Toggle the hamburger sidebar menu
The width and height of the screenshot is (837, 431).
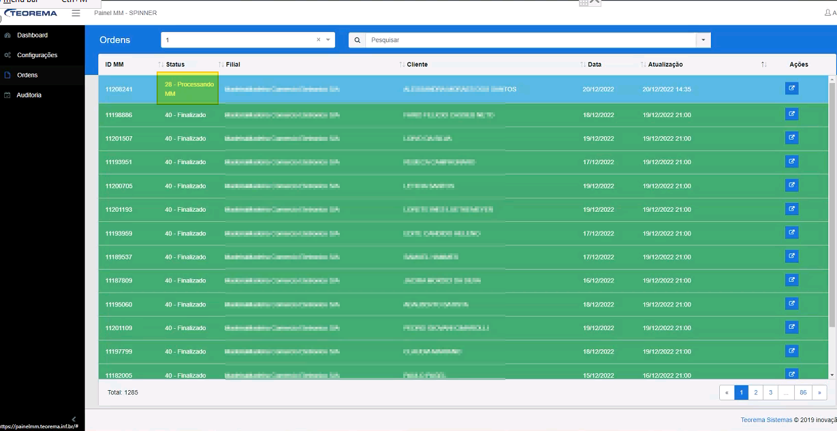pyautogui.click(x=76, y=13)
